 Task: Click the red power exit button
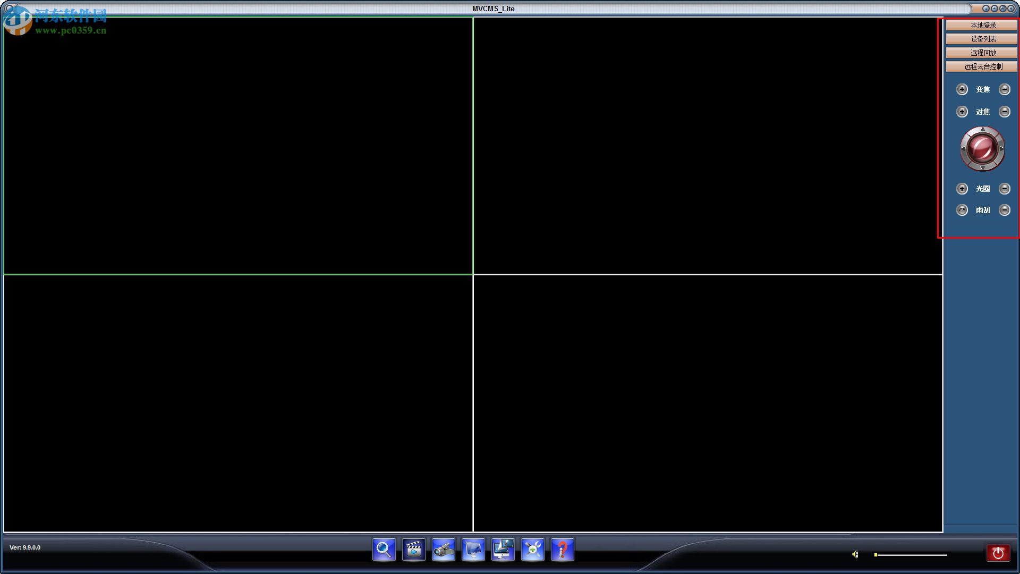point(998,553)
